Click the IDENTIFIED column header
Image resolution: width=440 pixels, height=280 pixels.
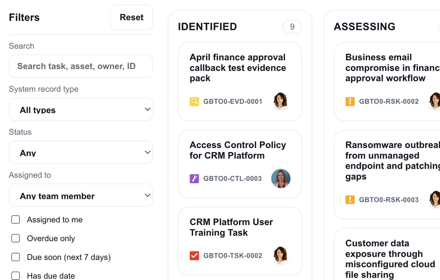pos(207,27)
